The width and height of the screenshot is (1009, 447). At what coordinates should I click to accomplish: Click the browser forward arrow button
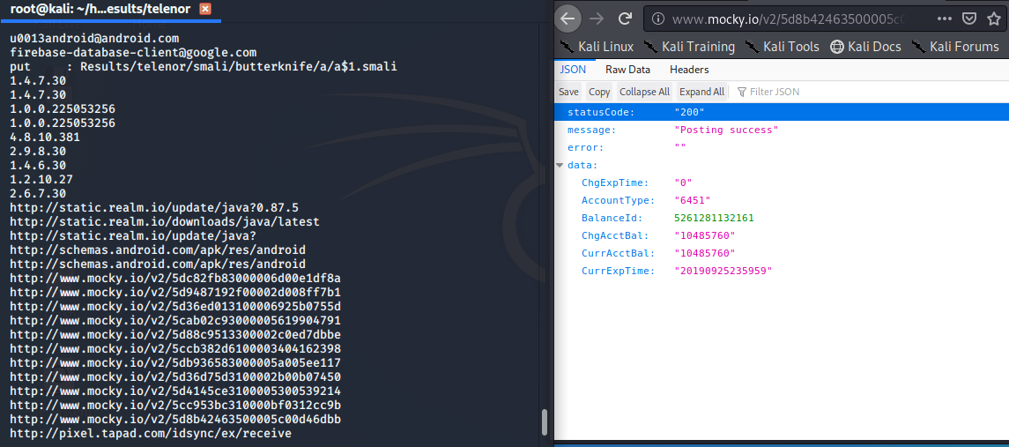(597, 19)
